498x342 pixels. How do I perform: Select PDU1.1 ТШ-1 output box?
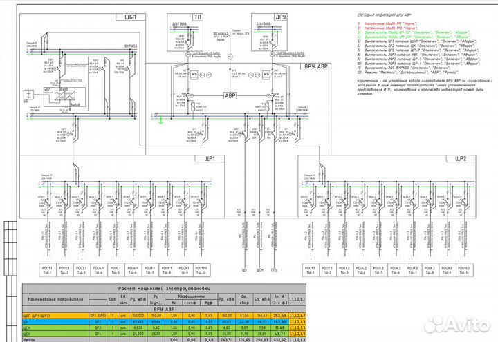pyautogui.click(x=48, y=270)
